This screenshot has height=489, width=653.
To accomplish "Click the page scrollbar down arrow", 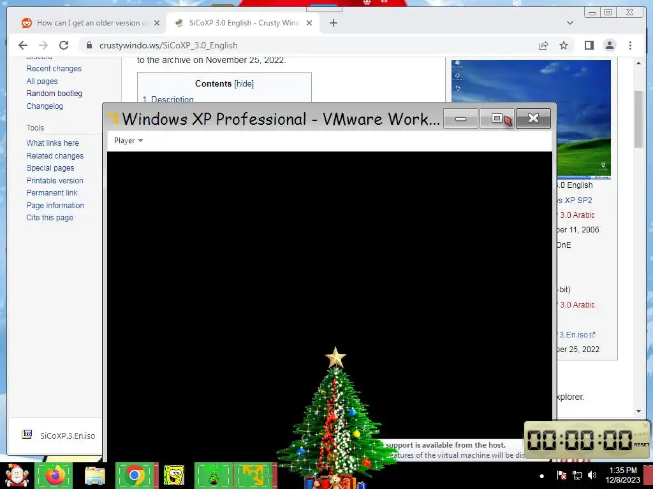I will (638, 411).
